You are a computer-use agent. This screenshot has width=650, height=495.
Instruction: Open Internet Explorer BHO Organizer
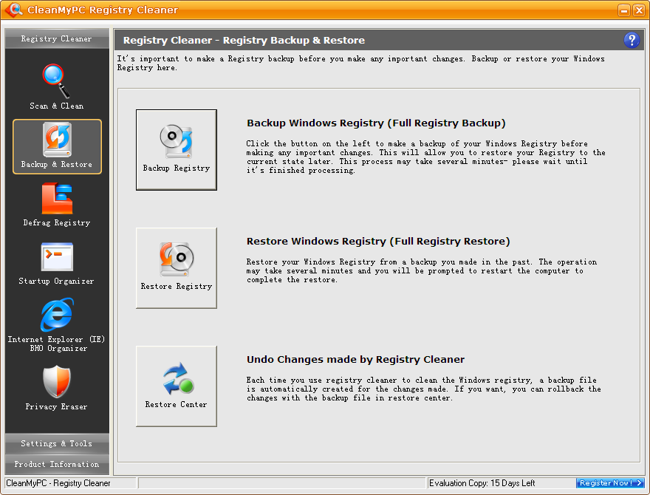57,324
